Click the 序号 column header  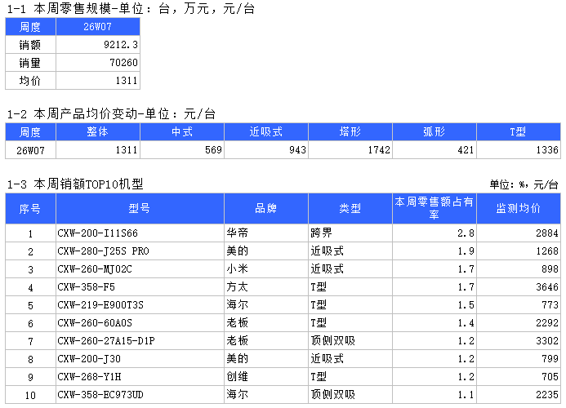click(30, 208)
